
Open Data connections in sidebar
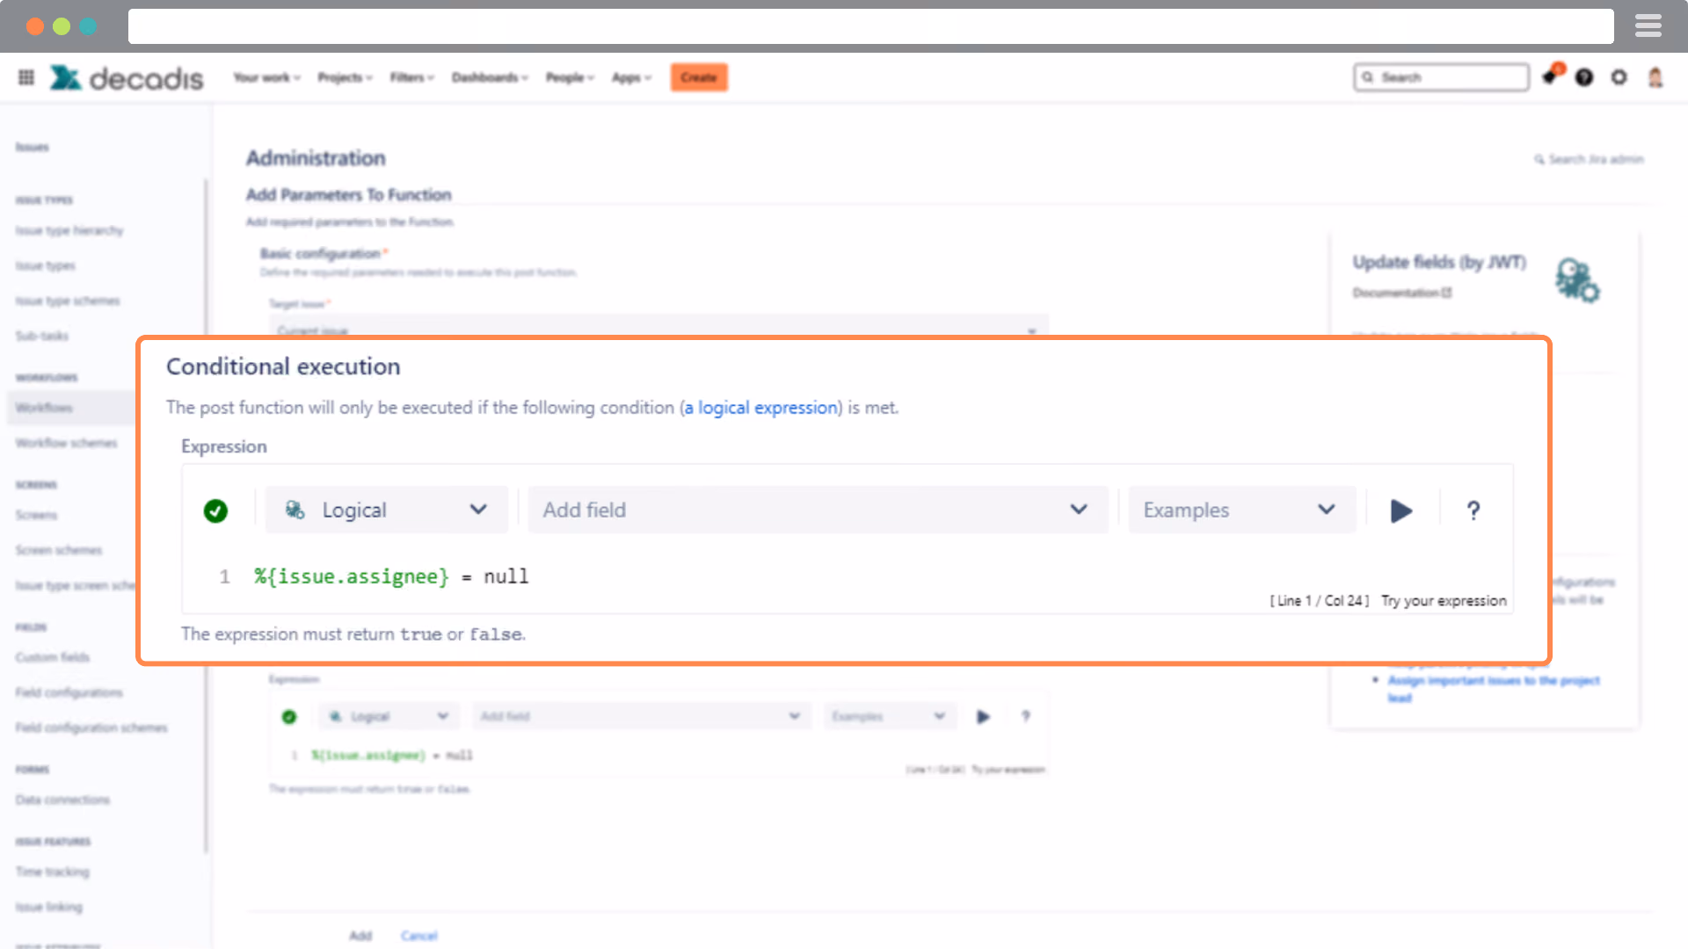pyautogui.click(x=62, y=800)
